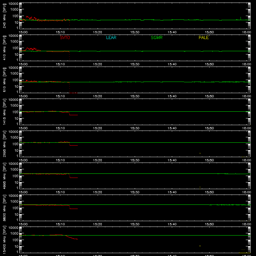This screenshot has width=256, height=256.
Task: Click the 100 tick of the 610 MHz plot
Action: [15, 80]
